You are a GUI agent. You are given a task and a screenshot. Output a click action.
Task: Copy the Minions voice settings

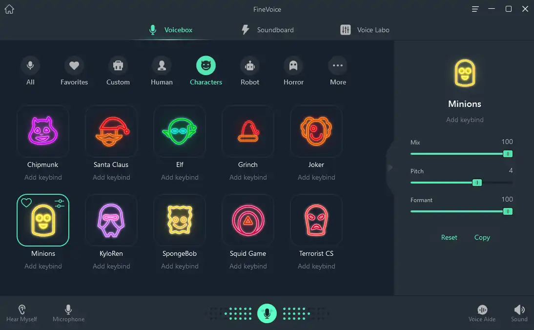pos(482,237)
